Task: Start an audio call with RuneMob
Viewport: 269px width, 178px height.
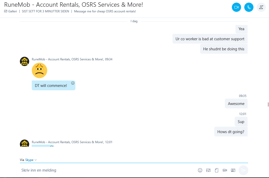Action: [249, 7]
